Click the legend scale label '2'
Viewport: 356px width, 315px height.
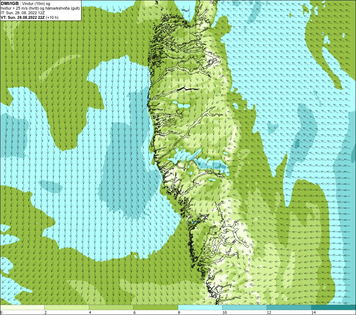46,313
